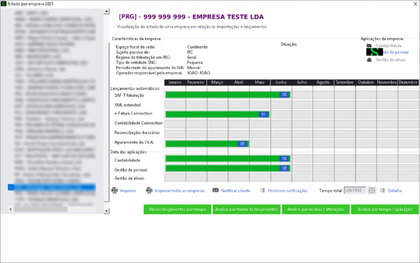
Task: Click the Março month header
Action: pyautogui.click(x=217, y=82)
